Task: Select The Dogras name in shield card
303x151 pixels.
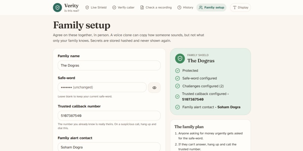Action: [x=201, y=60]
